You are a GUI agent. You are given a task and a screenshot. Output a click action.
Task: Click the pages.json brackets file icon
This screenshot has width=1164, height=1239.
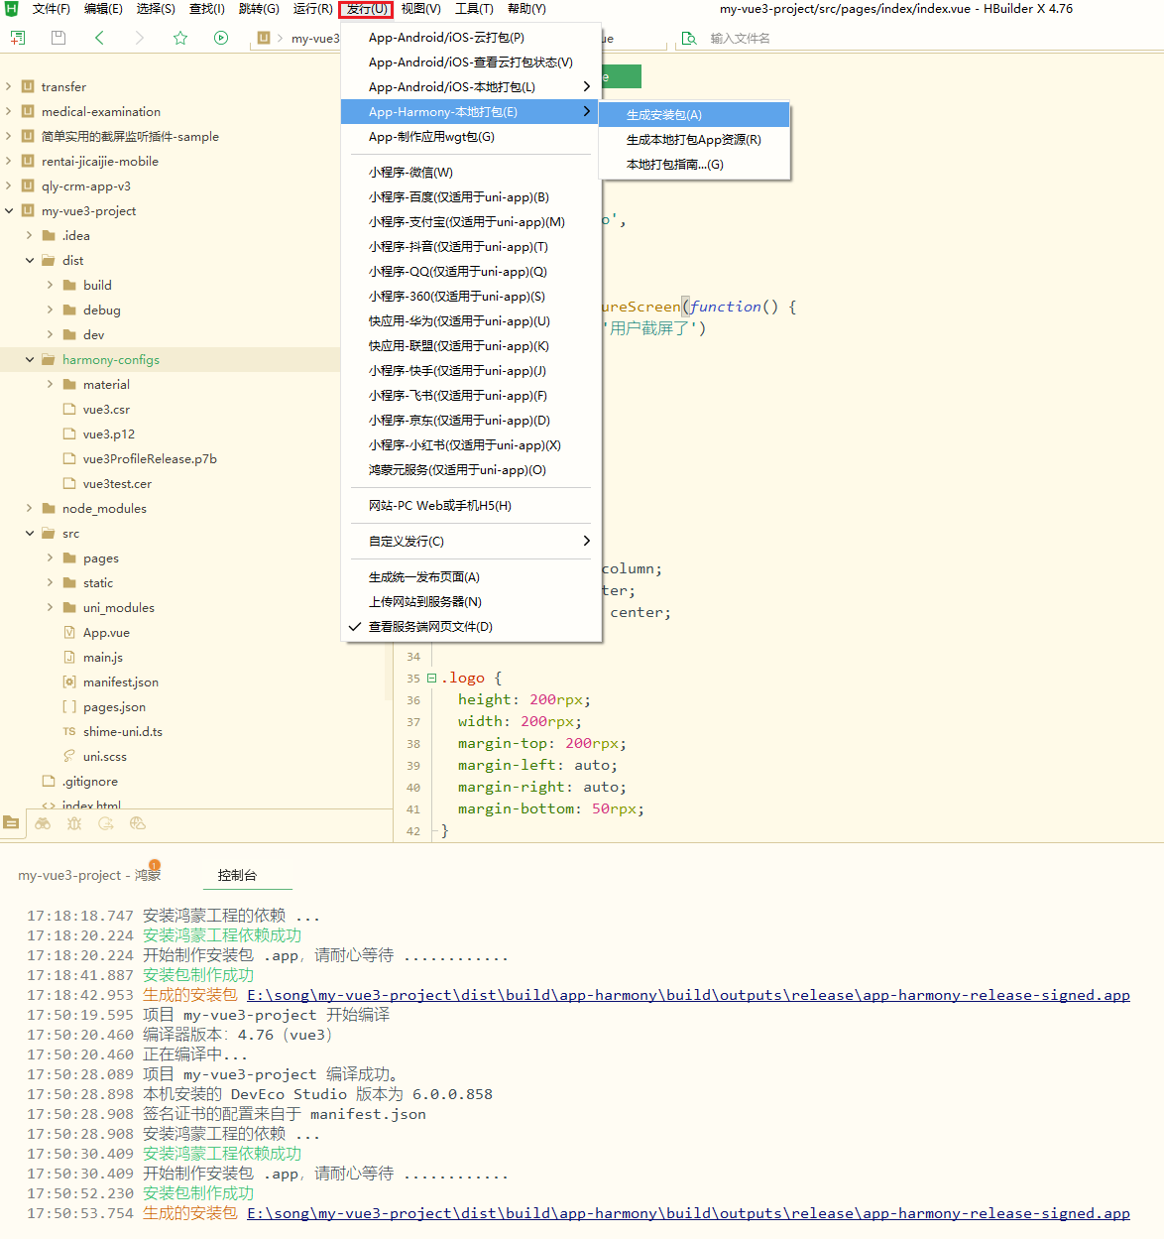pos(69,706)
